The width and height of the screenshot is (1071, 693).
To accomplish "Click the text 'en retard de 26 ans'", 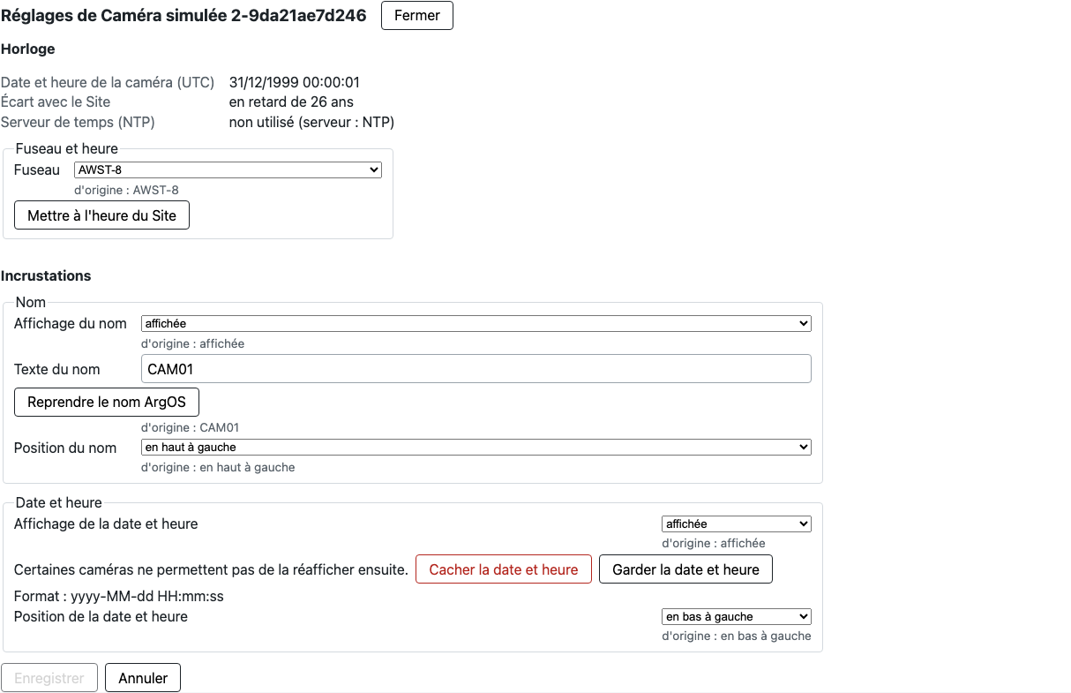I will [291, 102].
